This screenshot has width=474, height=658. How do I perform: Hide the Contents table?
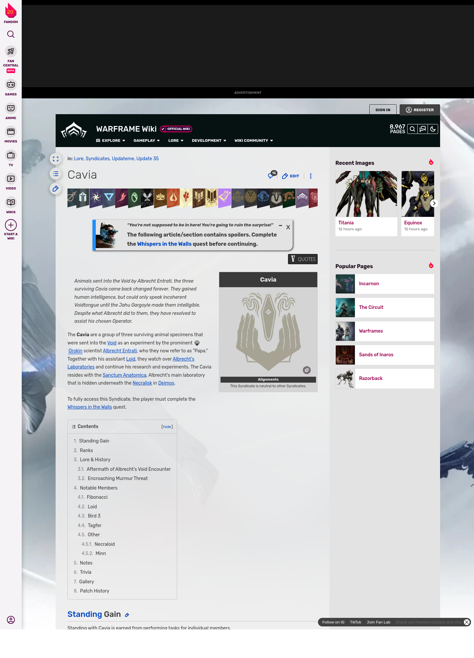tap(167, 427)
